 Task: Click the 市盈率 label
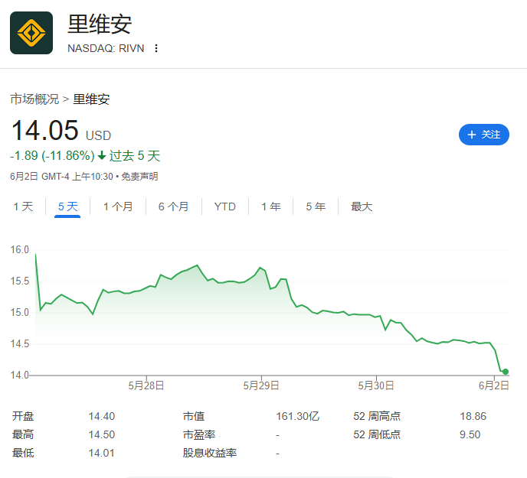click(x=199, y=434)
